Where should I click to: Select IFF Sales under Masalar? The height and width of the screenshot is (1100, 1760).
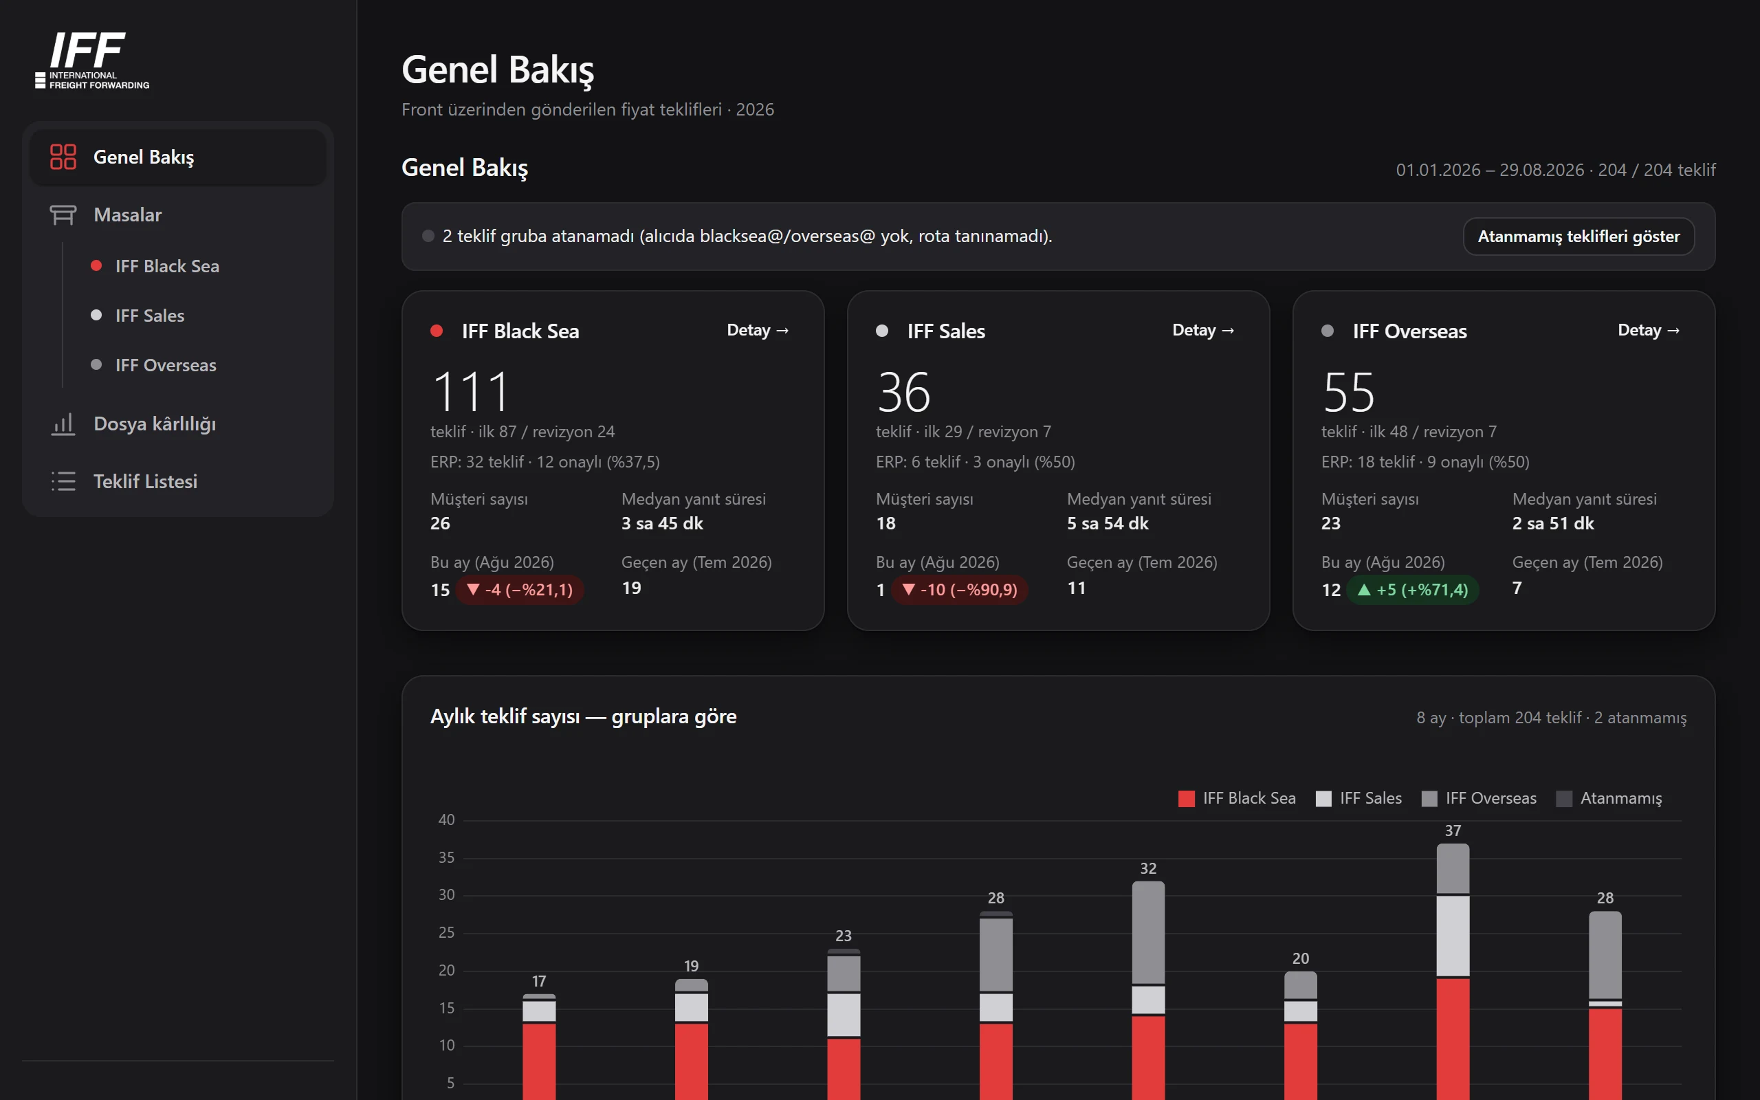150,315
